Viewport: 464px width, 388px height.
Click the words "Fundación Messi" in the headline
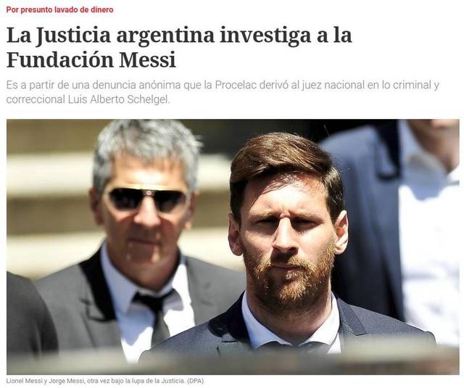point(91,59)
